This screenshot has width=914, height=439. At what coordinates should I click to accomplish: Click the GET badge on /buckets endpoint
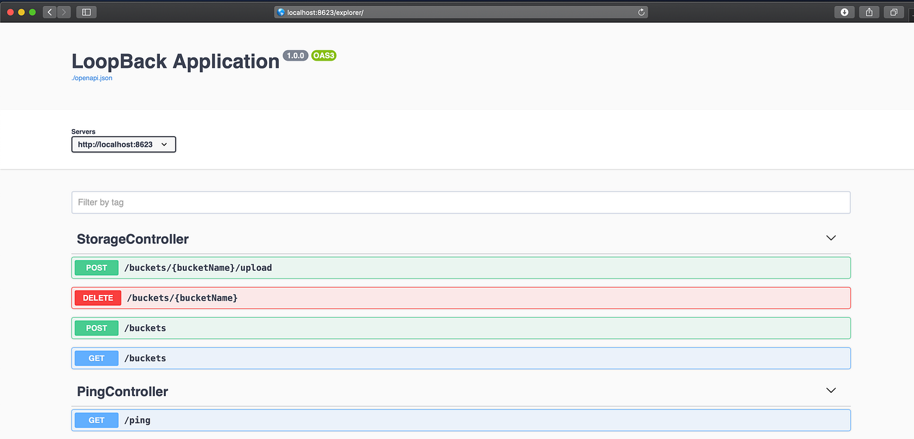tap(96, 358)
